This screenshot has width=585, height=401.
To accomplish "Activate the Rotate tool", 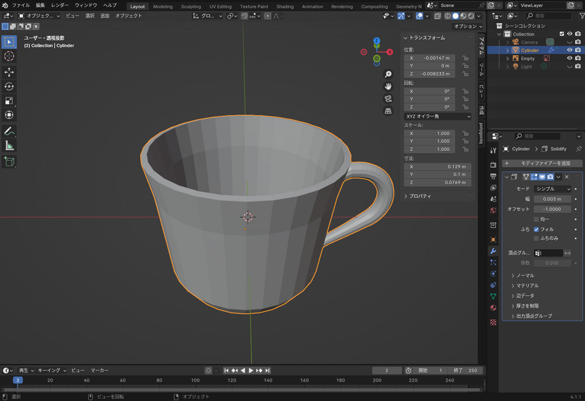I will pyautogui.click(x=9, y=87).
